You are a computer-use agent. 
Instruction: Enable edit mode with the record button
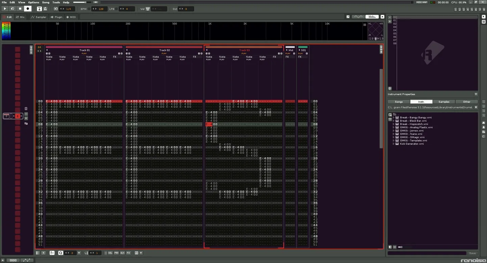28,9
